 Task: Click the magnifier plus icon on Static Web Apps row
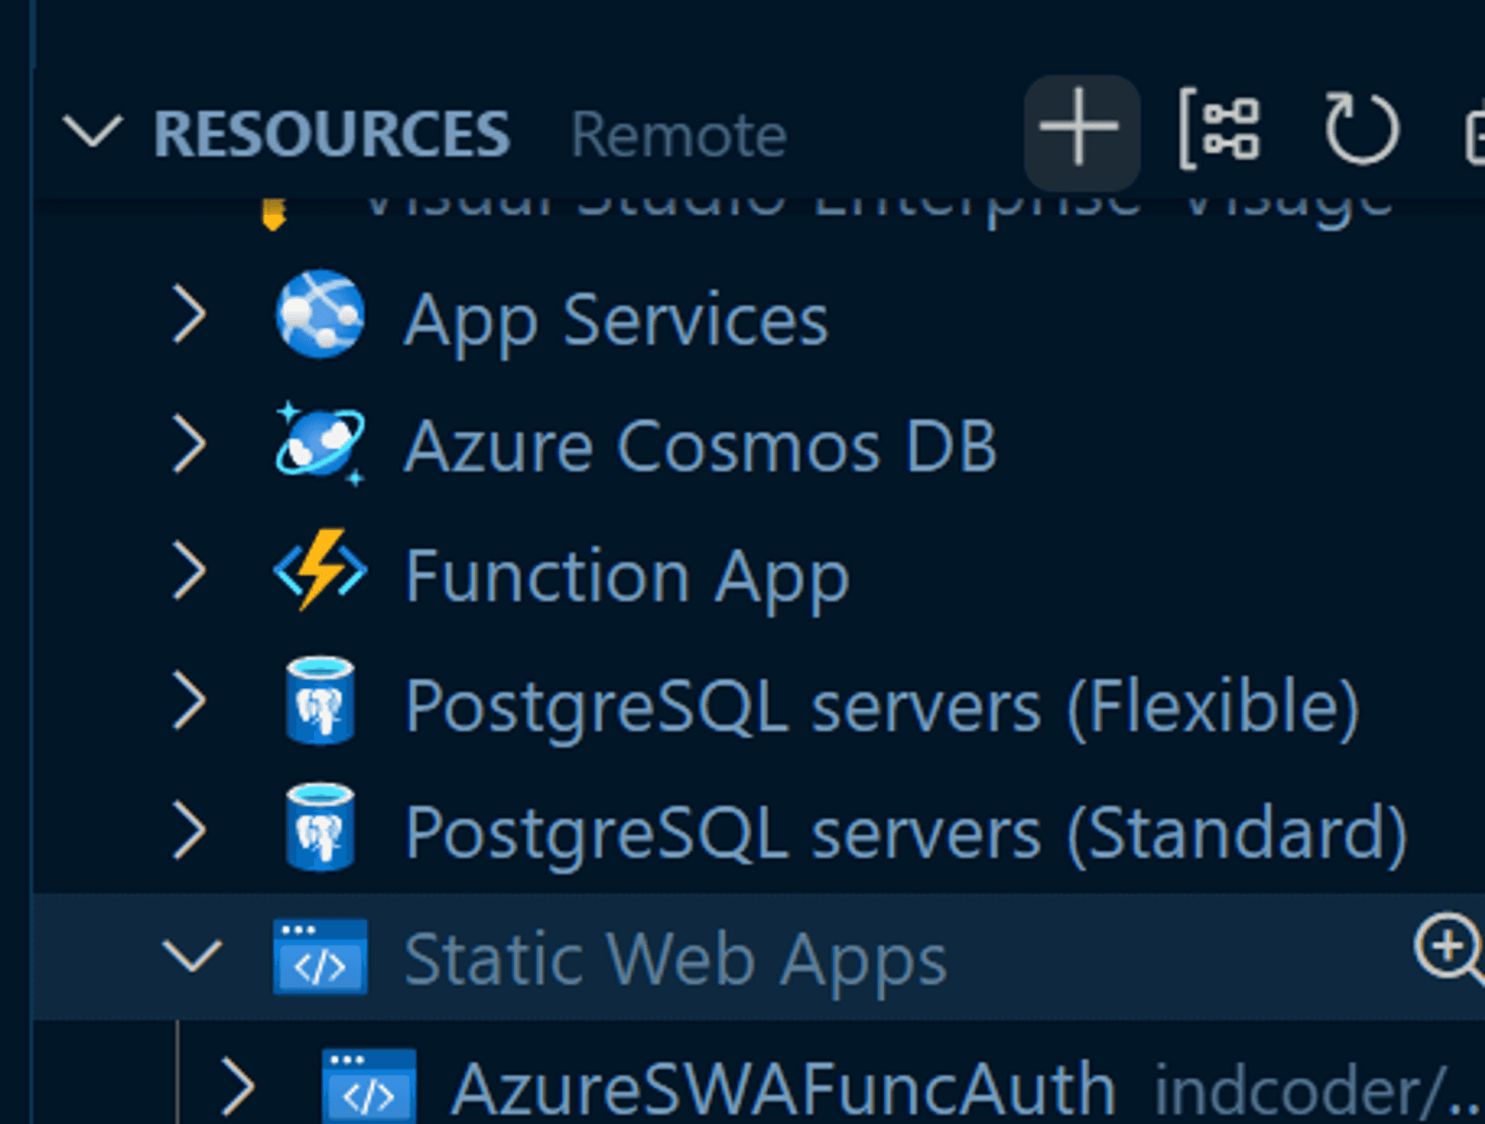(x=1449, y=949)
